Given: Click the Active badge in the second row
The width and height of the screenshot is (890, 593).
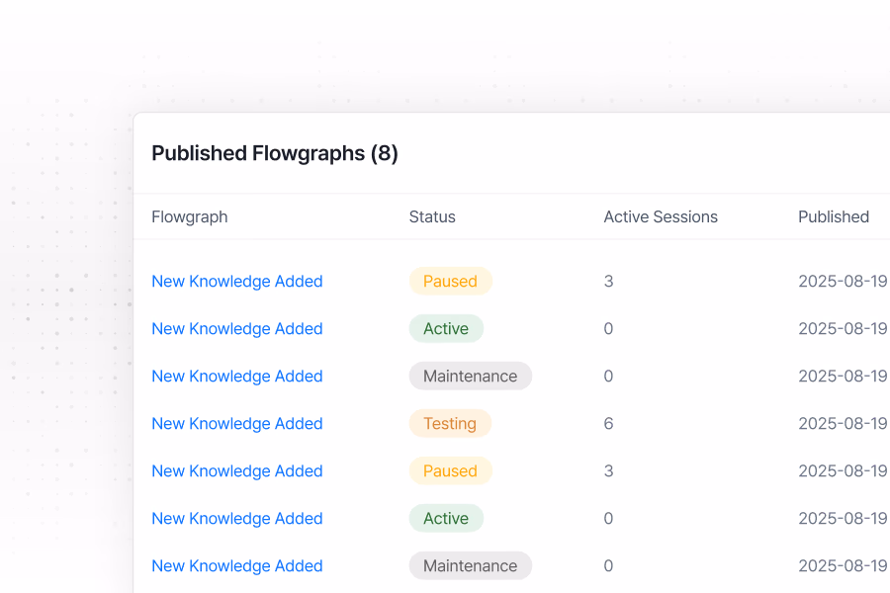Looking at the screenshot, I should pyautogui.click(x=446, y=329).
